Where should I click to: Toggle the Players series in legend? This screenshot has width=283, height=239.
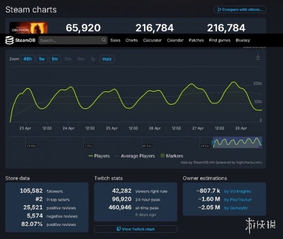tap(99, 156)
